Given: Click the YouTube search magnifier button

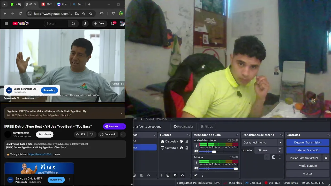Looking at the screenshot, I should tap(73, 24).
